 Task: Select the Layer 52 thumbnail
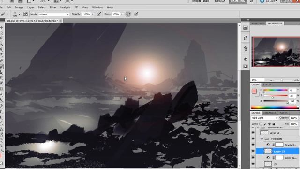click(264, 132)
